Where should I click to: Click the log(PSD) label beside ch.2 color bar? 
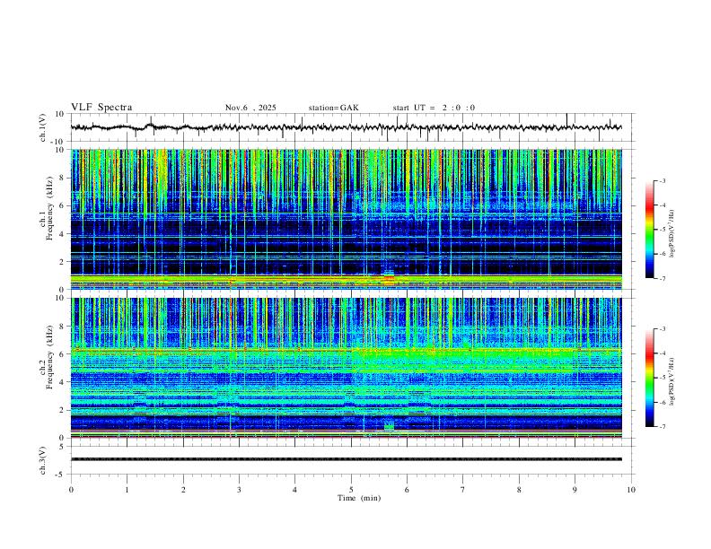pos(672,381)
